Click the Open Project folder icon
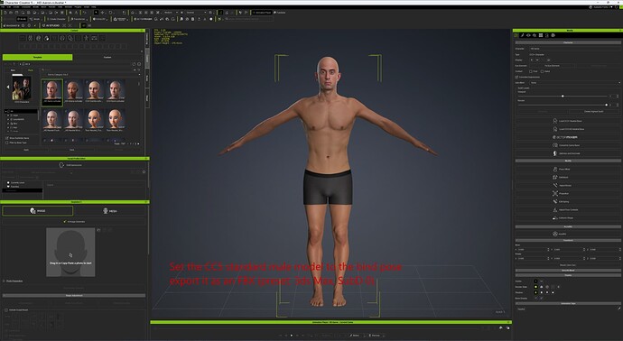The width and height of the screenshot is (623, 341). pos(11,13)
